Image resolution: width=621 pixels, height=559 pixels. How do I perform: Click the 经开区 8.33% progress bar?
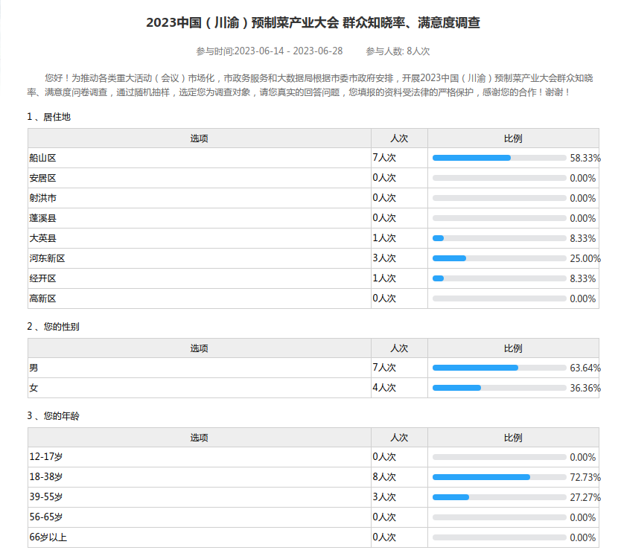[x=499, y=278]
